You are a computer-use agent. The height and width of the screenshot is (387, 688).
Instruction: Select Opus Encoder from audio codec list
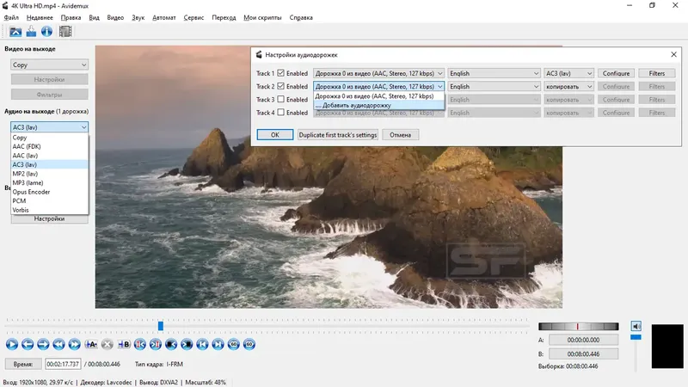point(31,192)
